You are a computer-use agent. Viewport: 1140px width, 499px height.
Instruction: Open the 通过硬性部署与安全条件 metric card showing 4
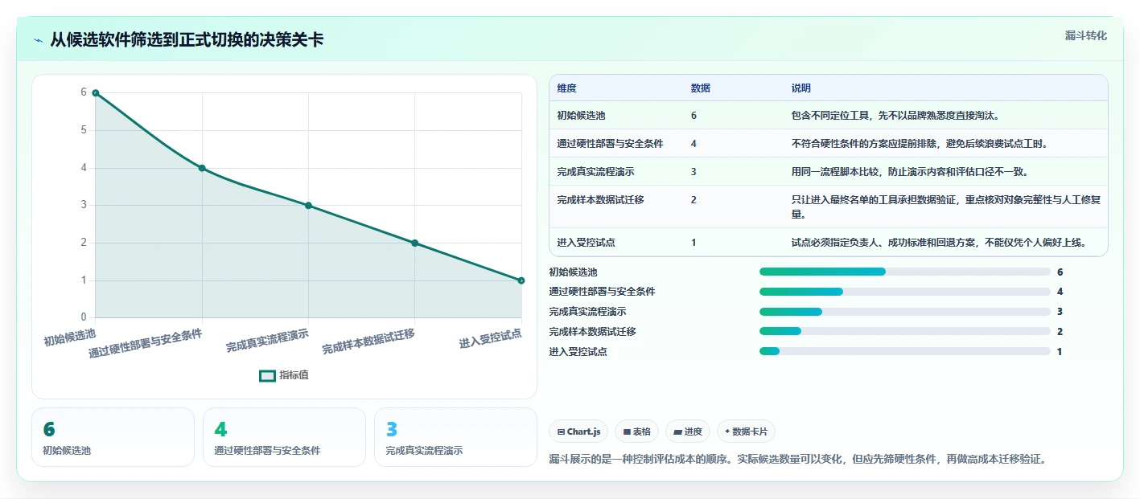point(284,437)
